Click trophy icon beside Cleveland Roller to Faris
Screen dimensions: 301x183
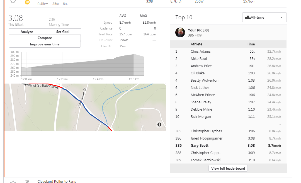point(27,182)
